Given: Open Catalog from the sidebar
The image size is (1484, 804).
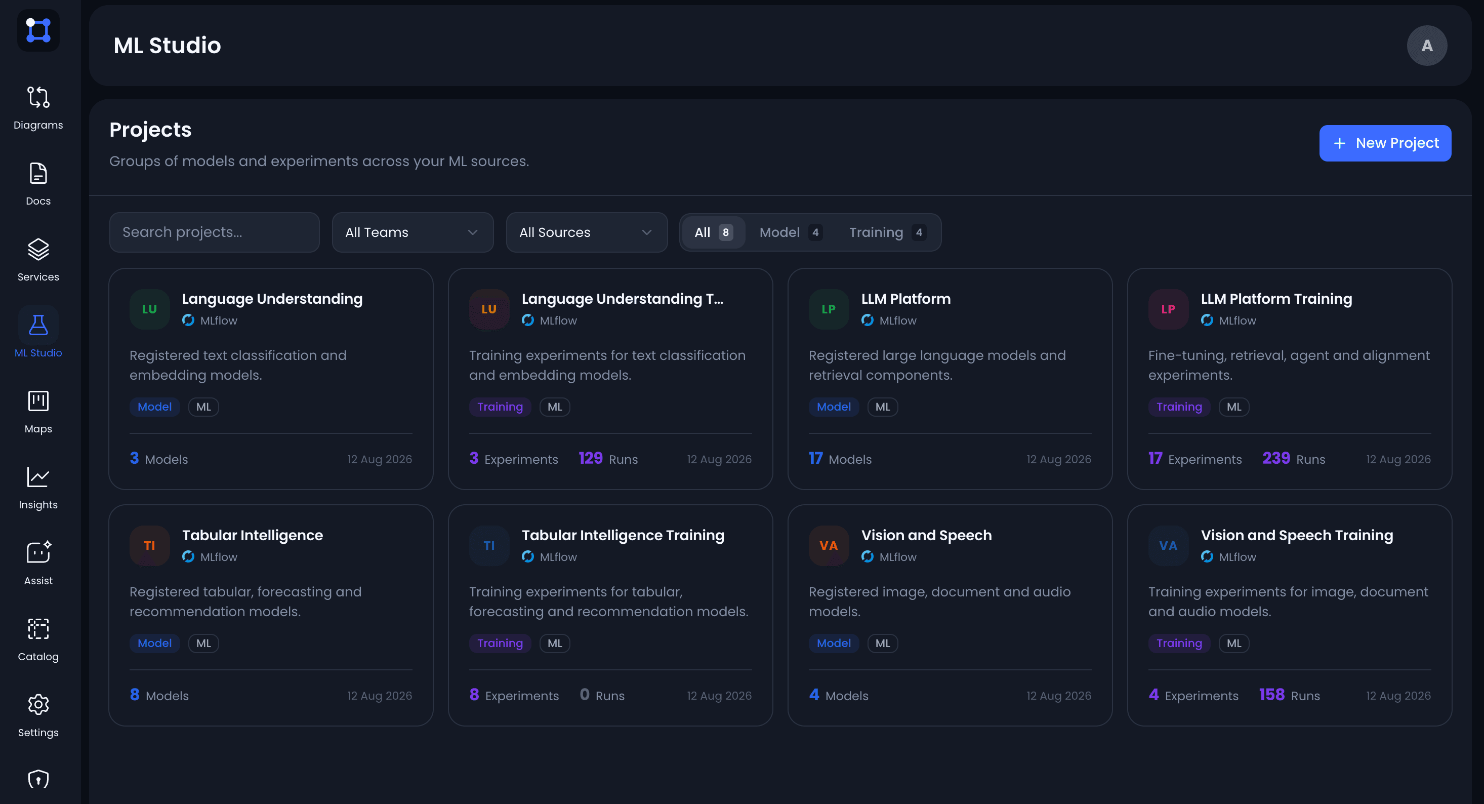Looking at the screenshot, I should pos(38,640).
